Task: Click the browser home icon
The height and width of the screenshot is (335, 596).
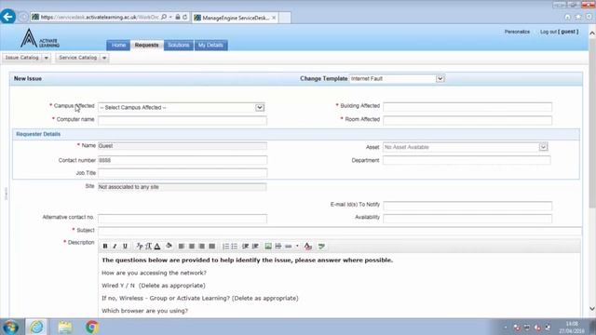Action: pos(567,17)
